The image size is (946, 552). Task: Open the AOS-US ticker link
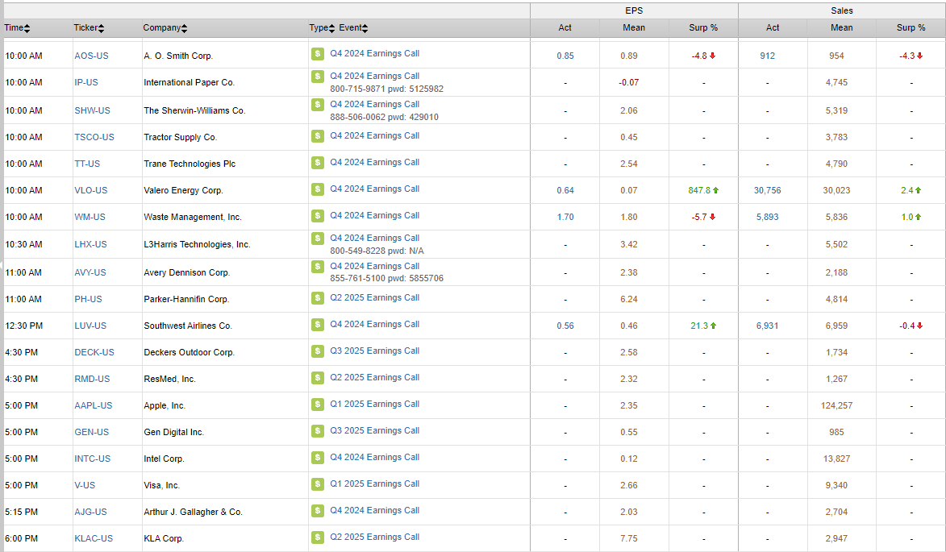tap(92, 56)
